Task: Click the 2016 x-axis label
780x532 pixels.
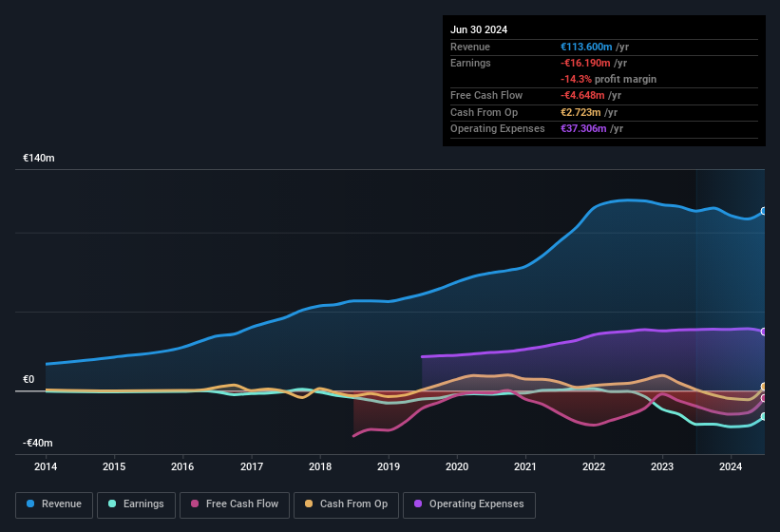Action: (x=182, y=466)
